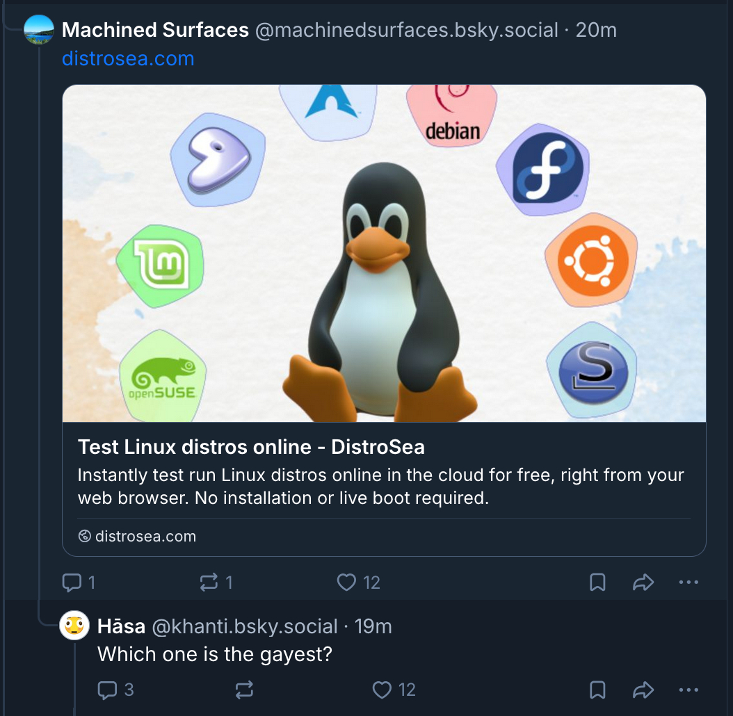Click the distrosea.com link in post text
Image resolution: width=733 pixels, height=716 pixels.
(x=128, y=58)
